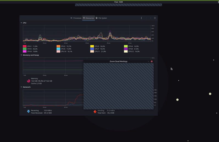Change the CPU2 orange color swatch
Viewport: 219px width, 142px height.
coord(58,46)
